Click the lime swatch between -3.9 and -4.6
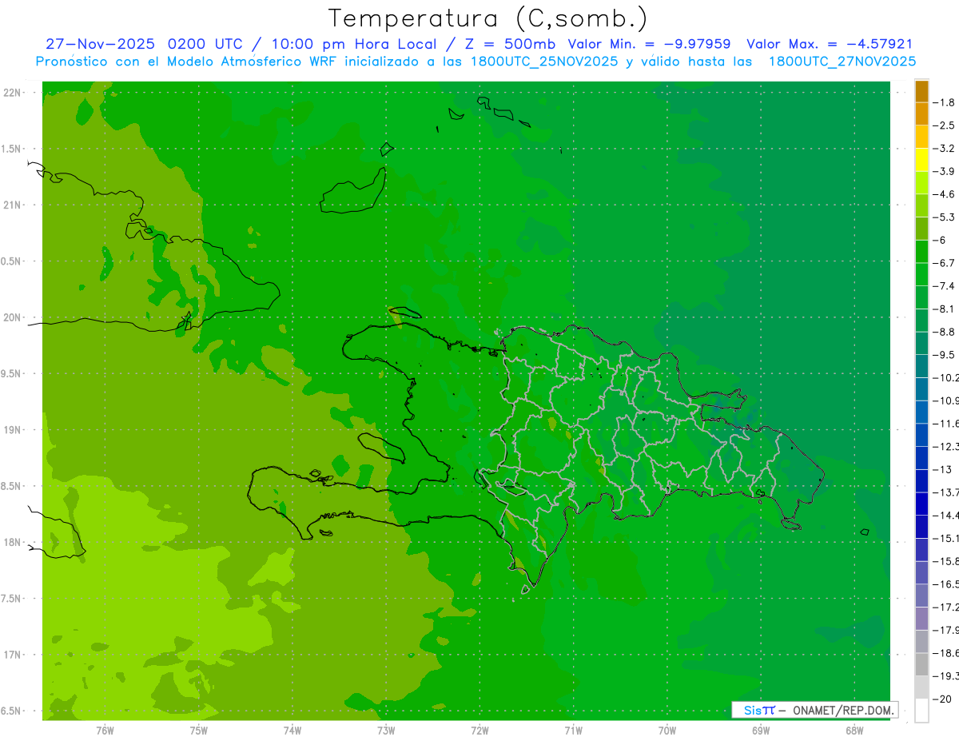 click(921, 183)
